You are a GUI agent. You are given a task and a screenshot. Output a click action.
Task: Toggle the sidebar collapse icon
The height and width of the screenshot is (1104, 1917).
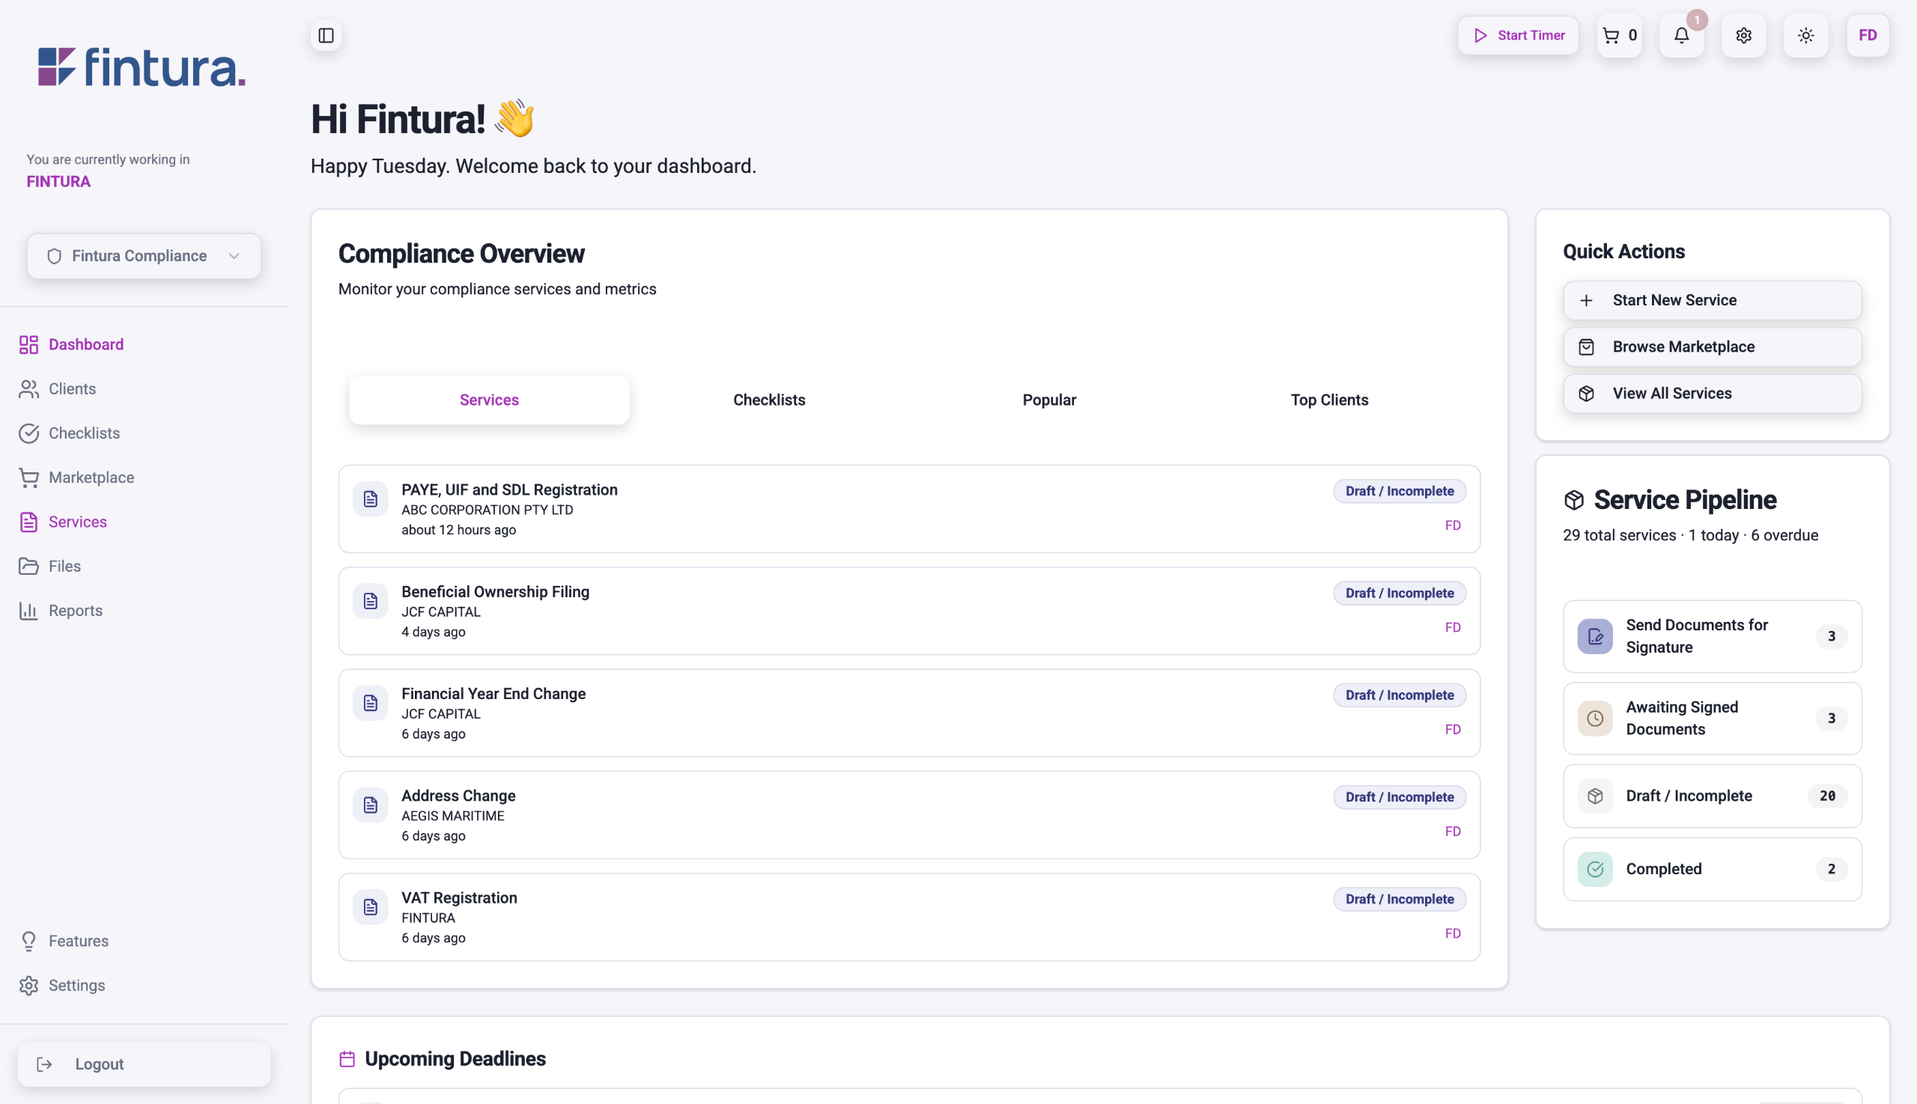326,36
